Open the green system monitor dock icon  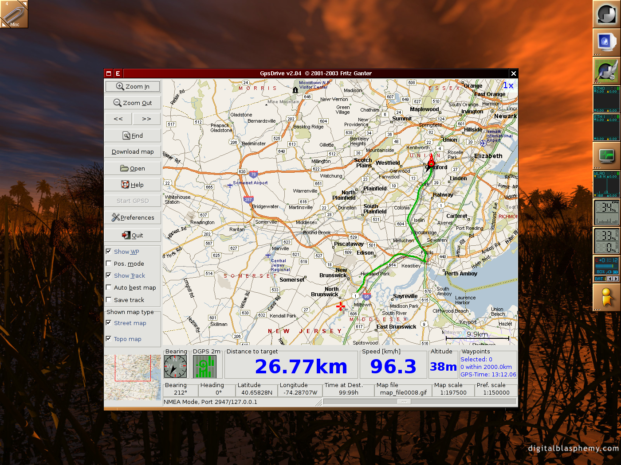[x=606, y=155]
